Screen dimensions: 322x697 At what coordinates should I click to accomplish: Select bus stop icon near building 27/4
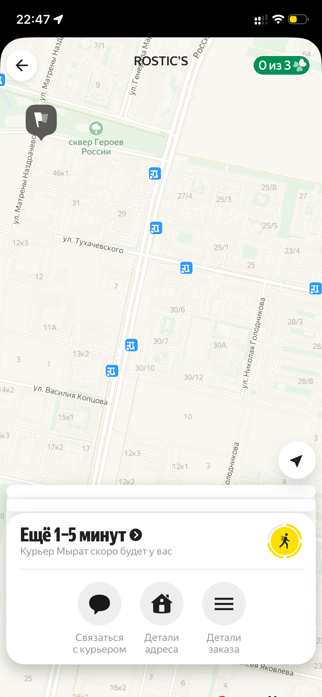155,173
